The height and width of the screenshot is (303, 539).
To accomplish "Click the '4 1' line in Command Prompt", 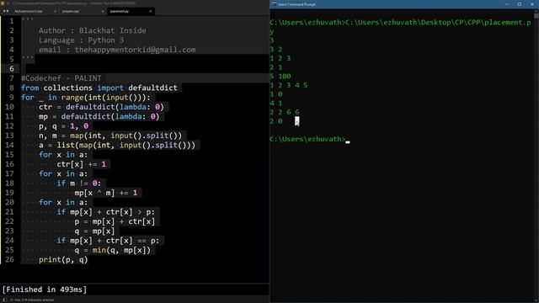I will (x=276, y=103).
